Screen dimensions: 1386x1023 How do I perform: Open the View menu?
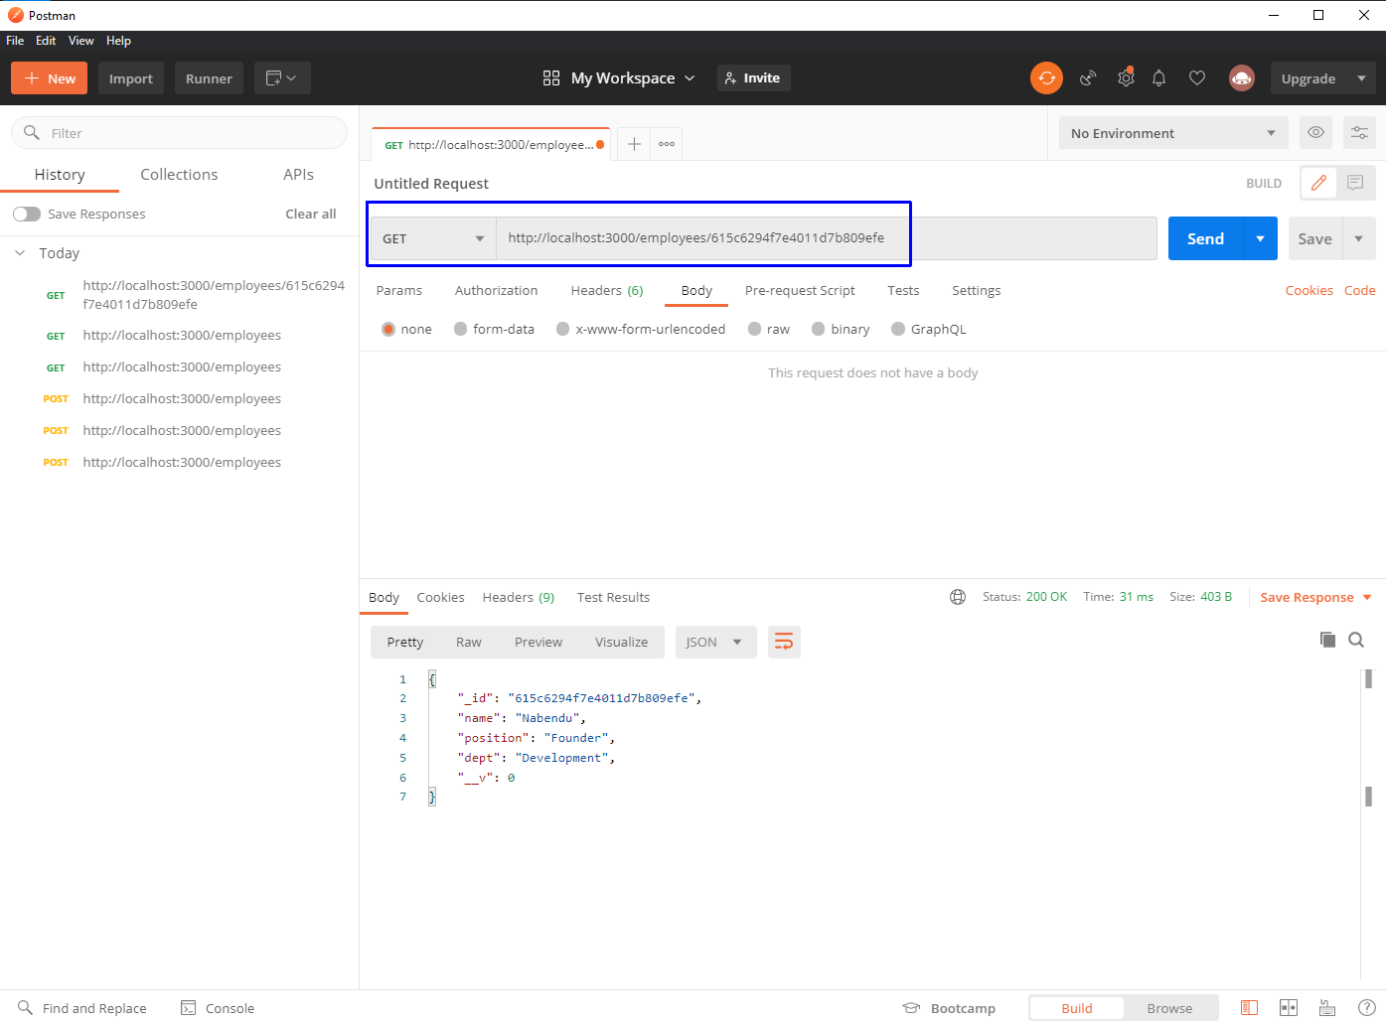[x=80, y=41]
